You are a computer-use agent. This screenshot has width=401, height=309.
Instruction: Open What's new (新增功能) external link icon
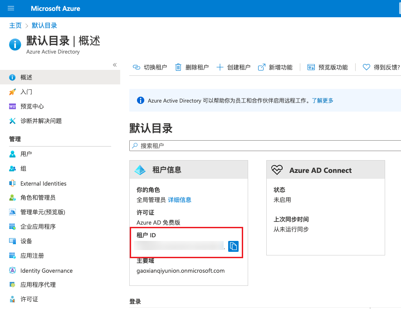[262, 67]
